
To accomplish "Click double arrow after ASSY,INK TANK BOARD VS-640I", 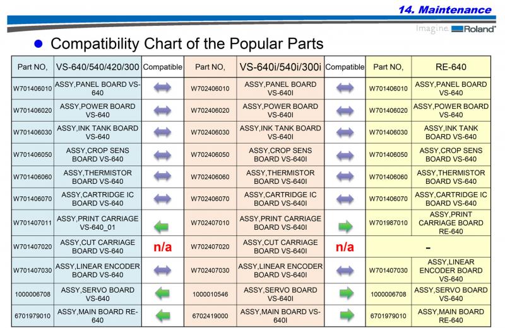I will click(x=345, y=132).
